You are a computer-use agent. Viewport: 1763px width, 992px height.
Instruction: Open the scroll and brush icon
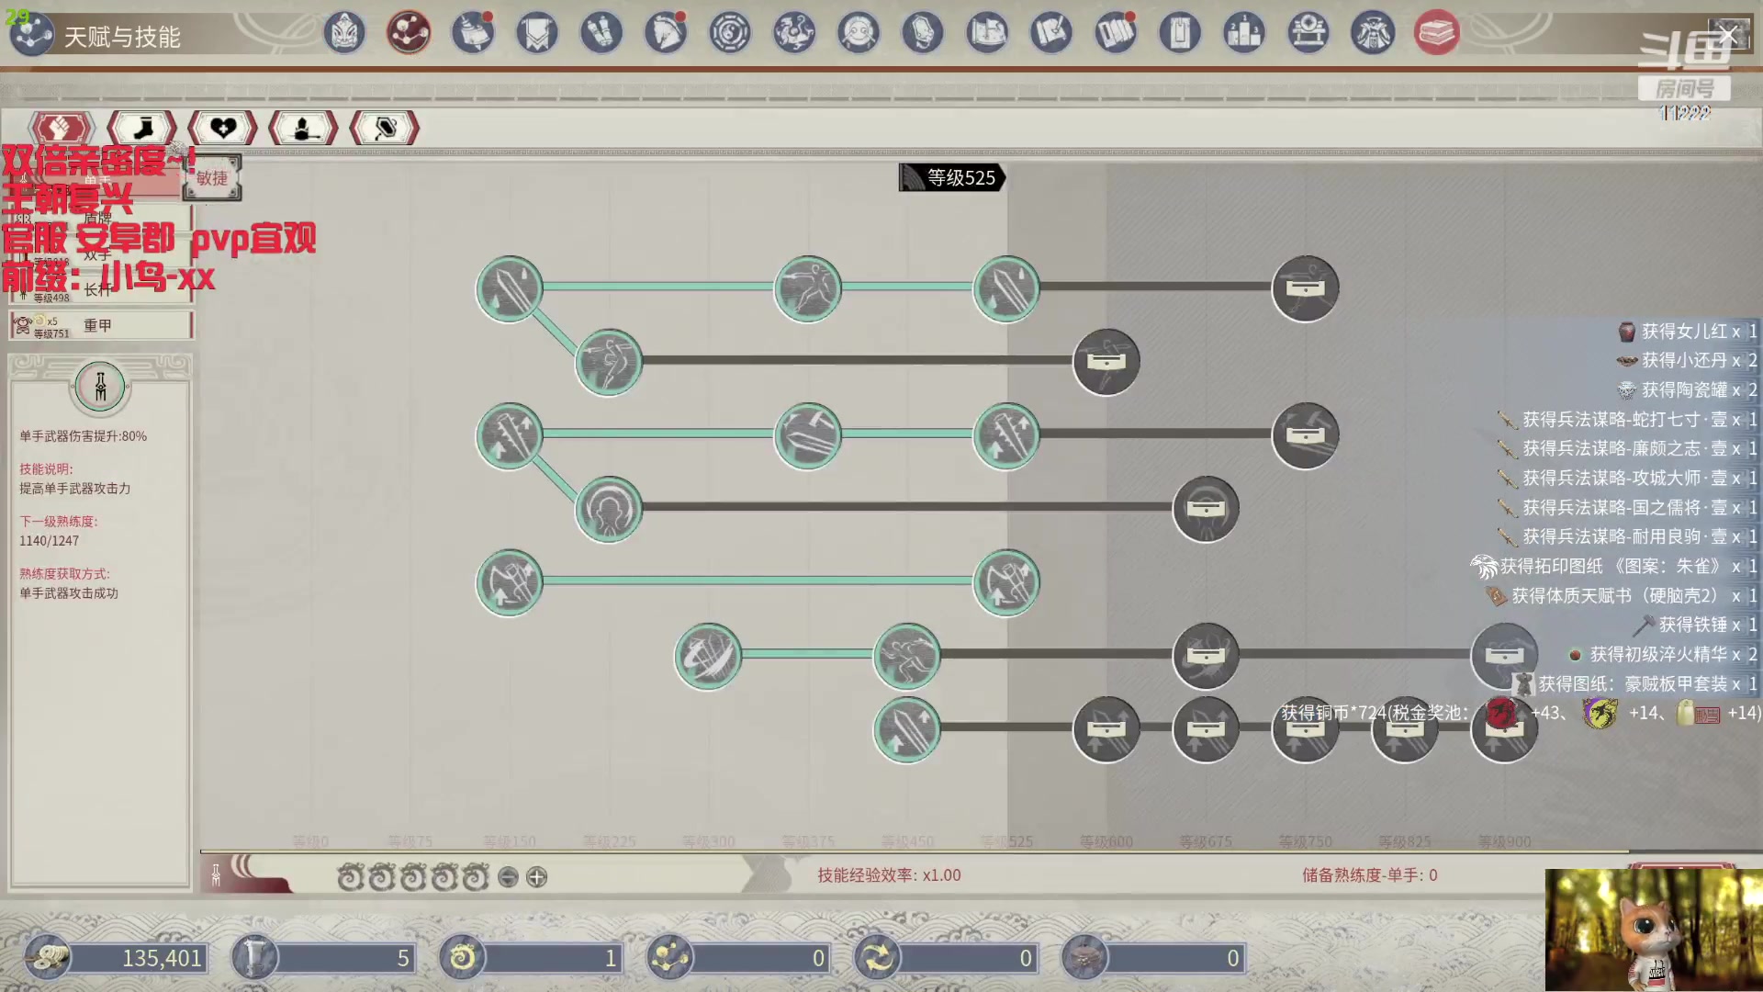click(x=1051, y=33)
